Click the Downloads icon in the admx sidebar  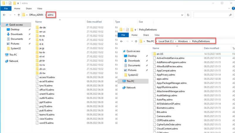coord(9,34)
